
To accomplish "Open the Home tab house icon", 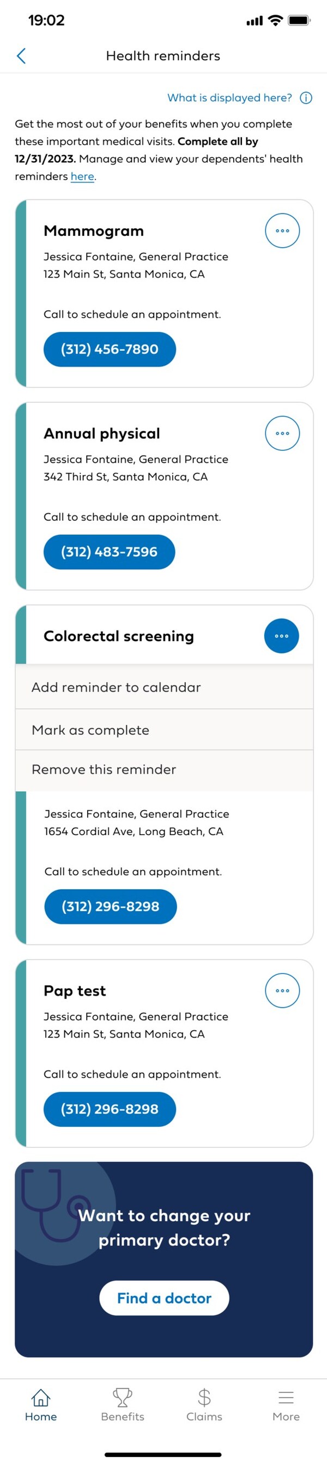I will [x=41, y=1397].
